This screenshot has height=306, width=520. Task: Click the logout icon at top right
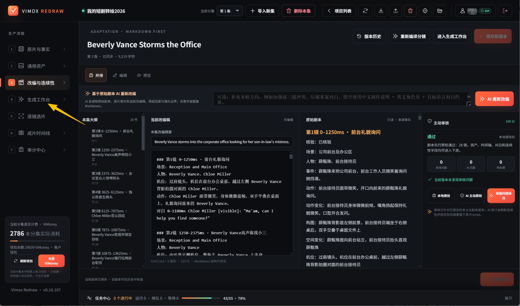[505, 11]
